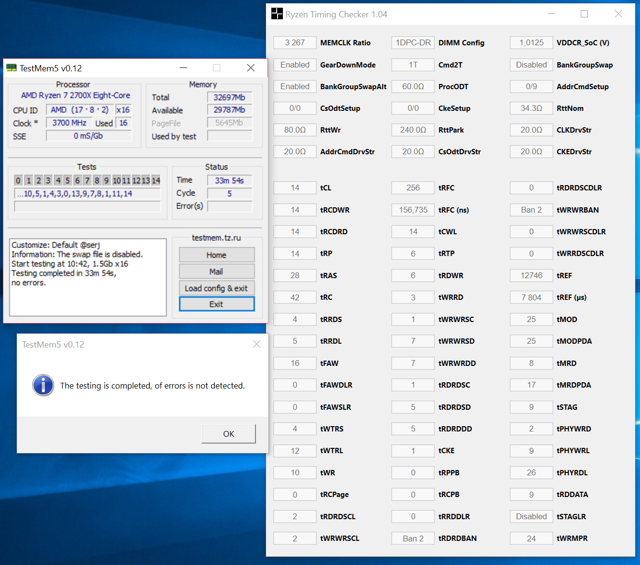The width and height of the screenshot is (640, 565).
Task: Click the tRC value 42 field
Action: [x=295, y=297]
